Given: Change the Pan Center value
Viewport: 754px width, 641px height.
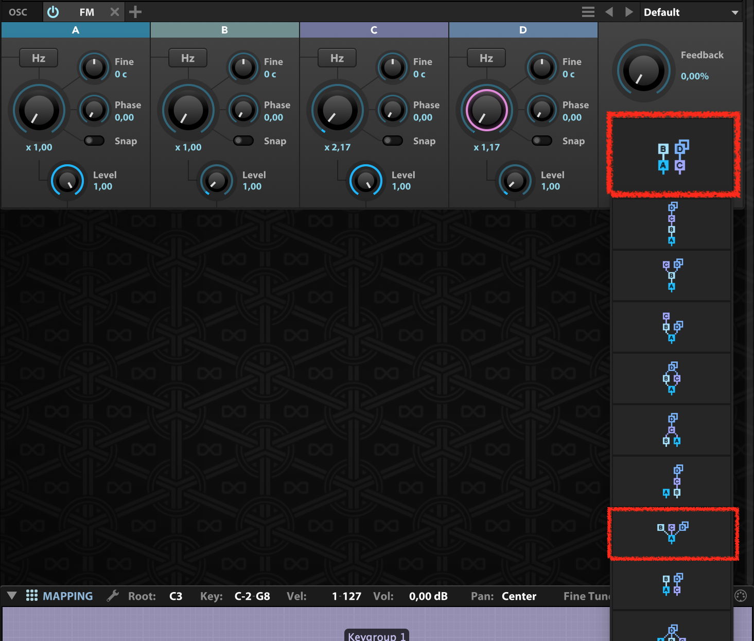Looking at the screenshot, I should coord(519,596).
